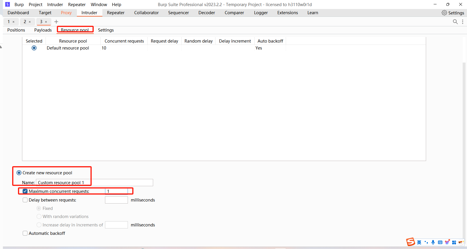Switch to the Collaborator tab
The width and height of the screenshot is (467, 249).
146,13
